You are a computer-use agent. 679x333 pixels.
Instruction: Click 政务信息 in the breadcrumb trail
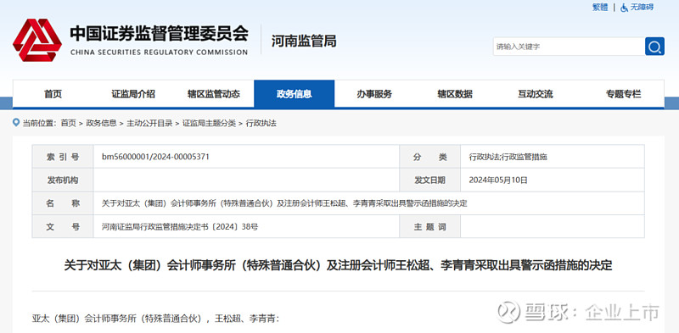101,123
